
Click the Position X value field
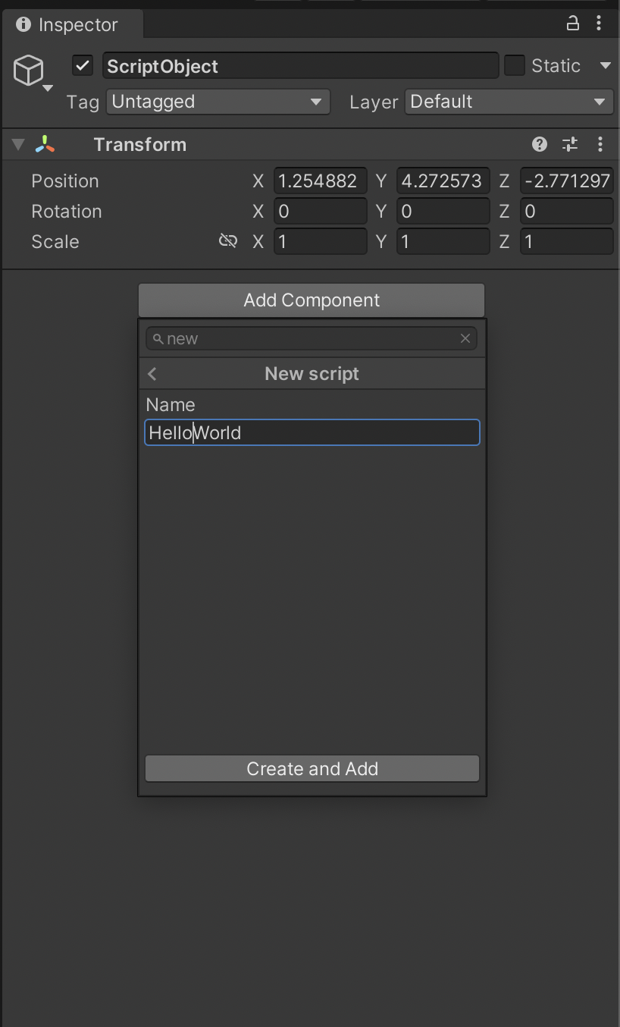(x=320, y=181)
